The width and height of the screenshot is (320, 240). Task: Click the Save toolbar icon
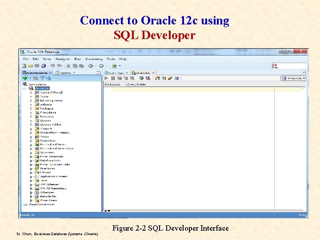click(37, 66)
